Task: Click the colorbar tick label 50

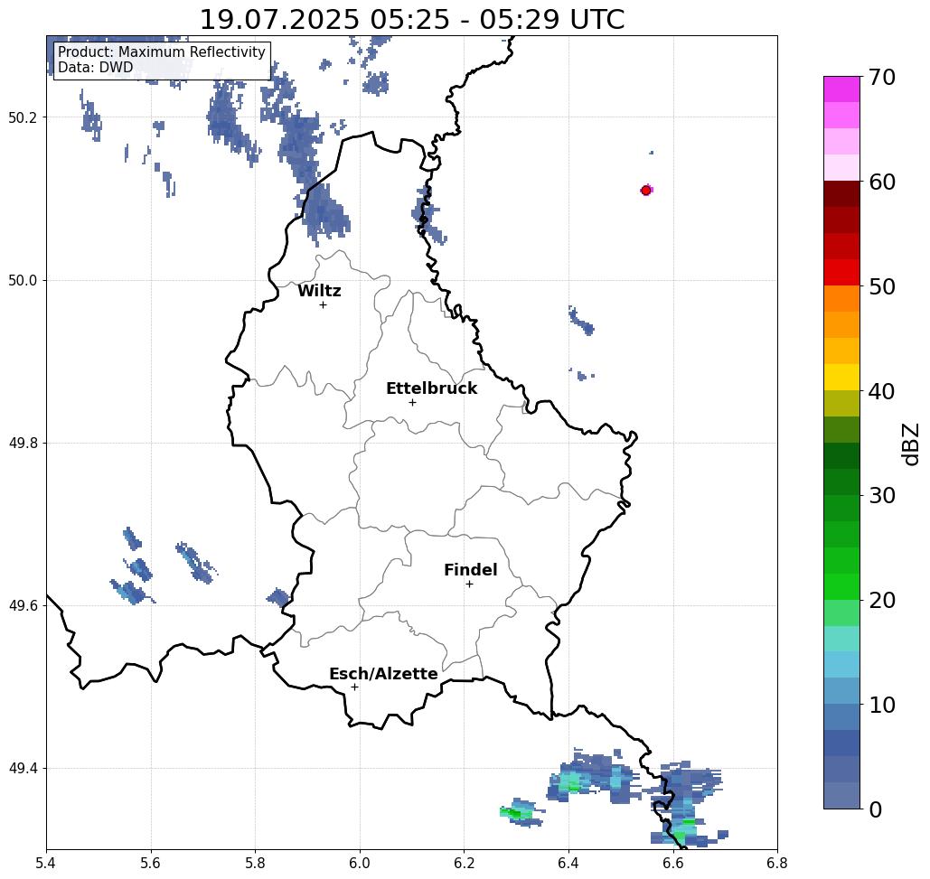Action: pos(882,286)
